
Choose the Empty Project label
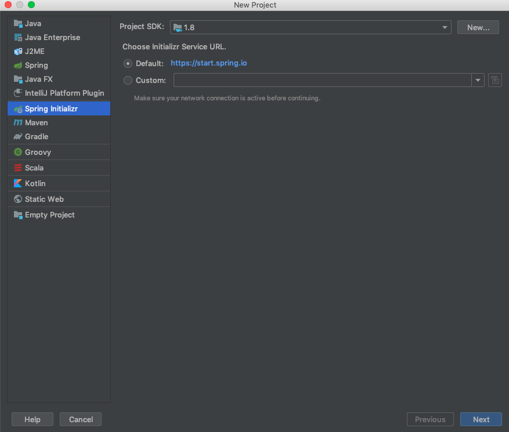[x=50, y=215]
